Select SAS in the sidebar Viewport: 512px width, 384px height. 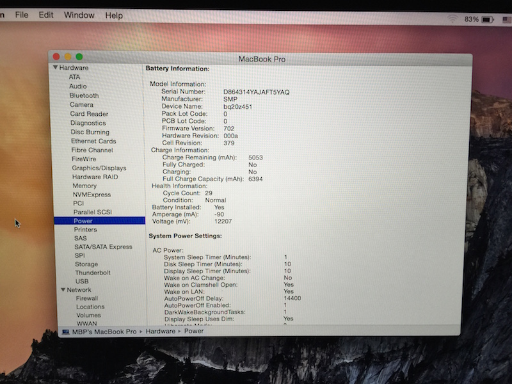[x=81, y=238]
